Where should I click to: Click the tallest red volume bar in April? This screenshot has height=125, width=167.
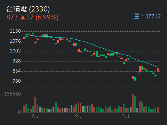[133, 103]
